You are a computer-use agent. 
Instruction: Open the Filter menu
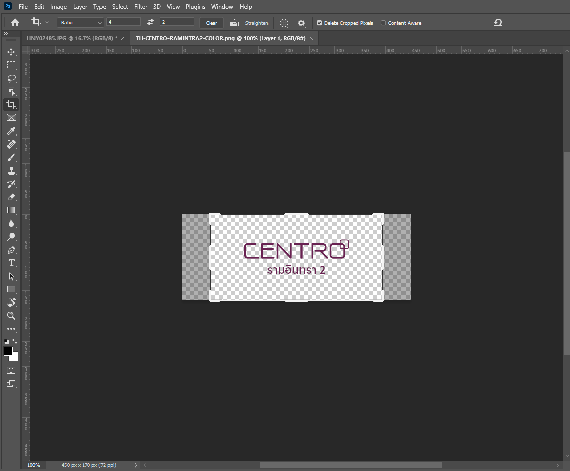click(140, 7)
